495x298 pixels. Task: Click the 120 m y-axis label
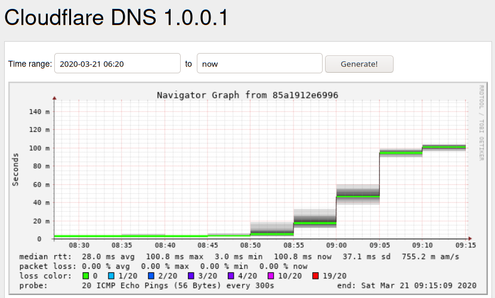(x=39, y=129)
